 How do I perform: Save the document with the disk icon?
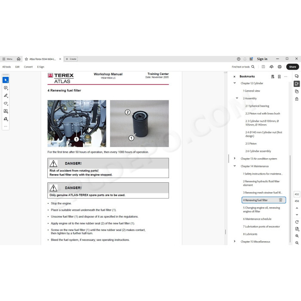pyautogui.click(x=263, y=67)
